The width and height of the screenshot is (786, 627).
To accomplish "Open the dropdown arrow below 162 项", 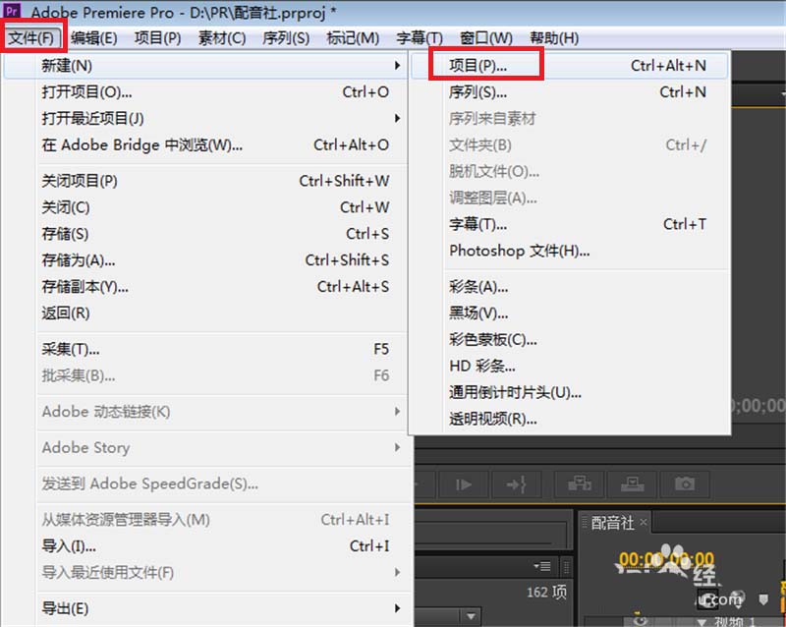I will pos(471,615).
